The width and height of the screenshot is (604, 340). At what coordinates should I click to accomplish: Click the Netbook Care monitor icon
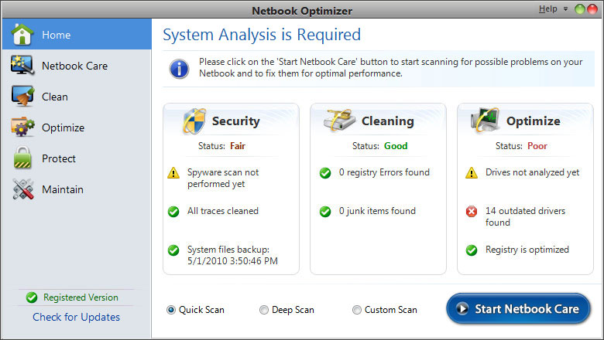pos(22,66)
